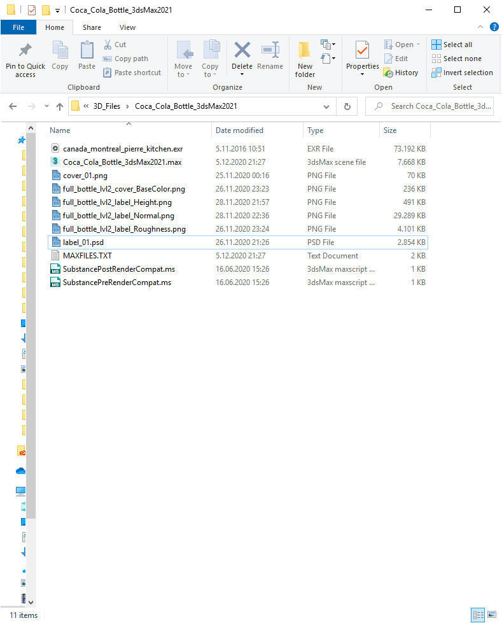The width and height of the screenshot is (502, 623).
Task: Open the Move to dropdown
Action: 183,59
